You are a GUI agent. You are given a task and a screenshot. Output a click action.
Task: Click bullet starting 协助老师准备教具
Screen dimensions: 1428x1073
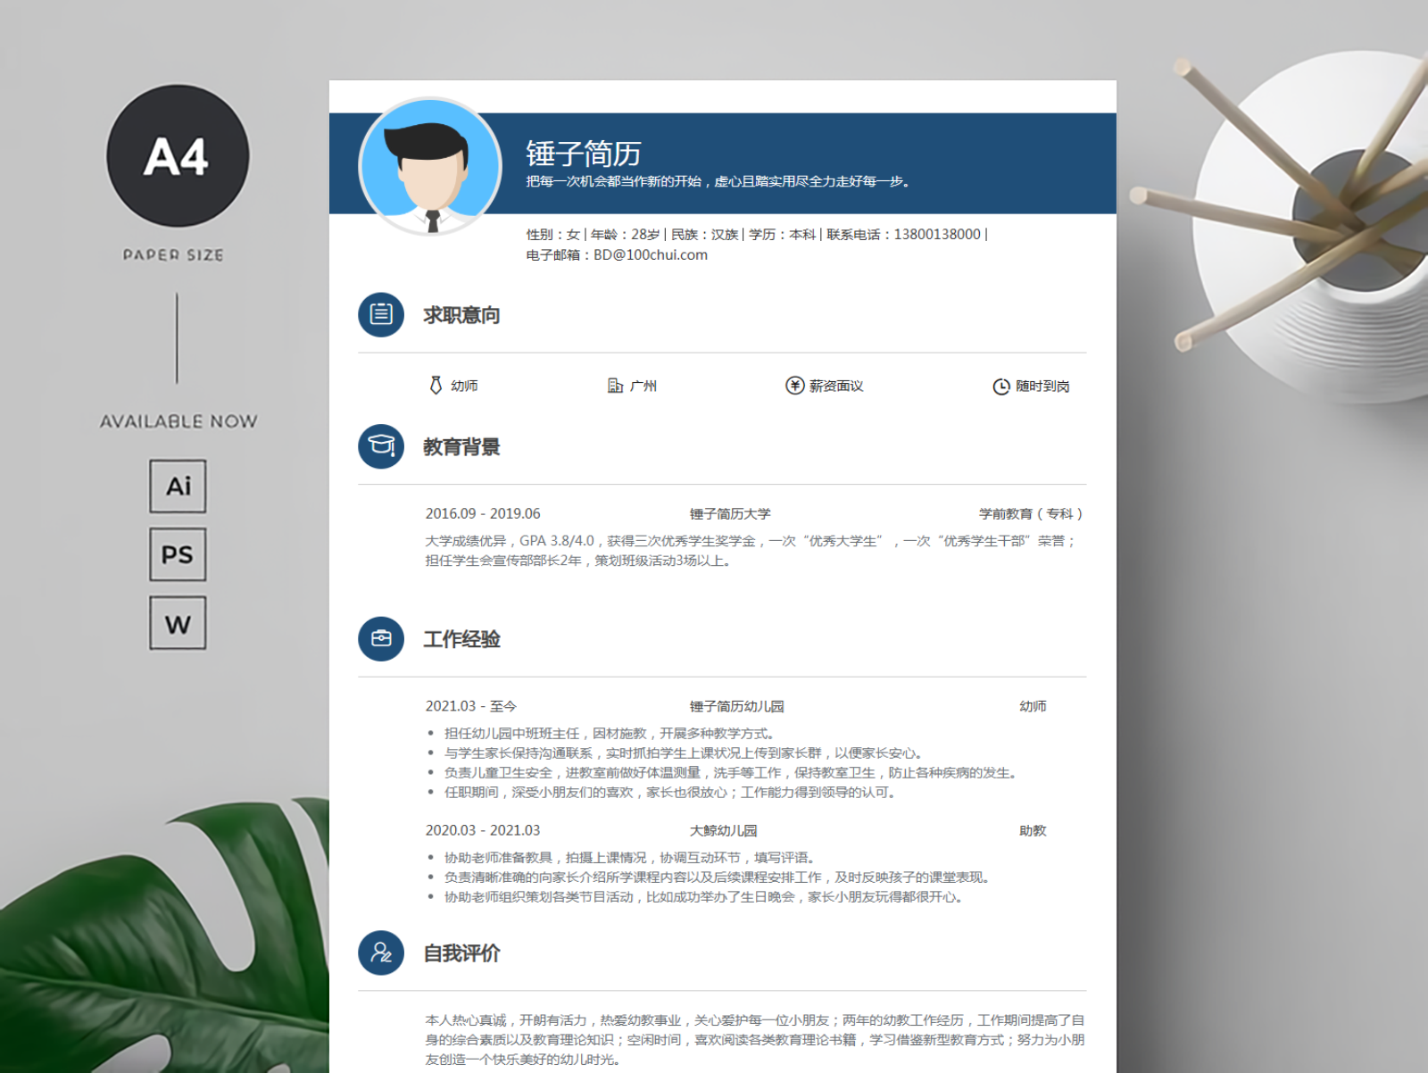[630, 857]
